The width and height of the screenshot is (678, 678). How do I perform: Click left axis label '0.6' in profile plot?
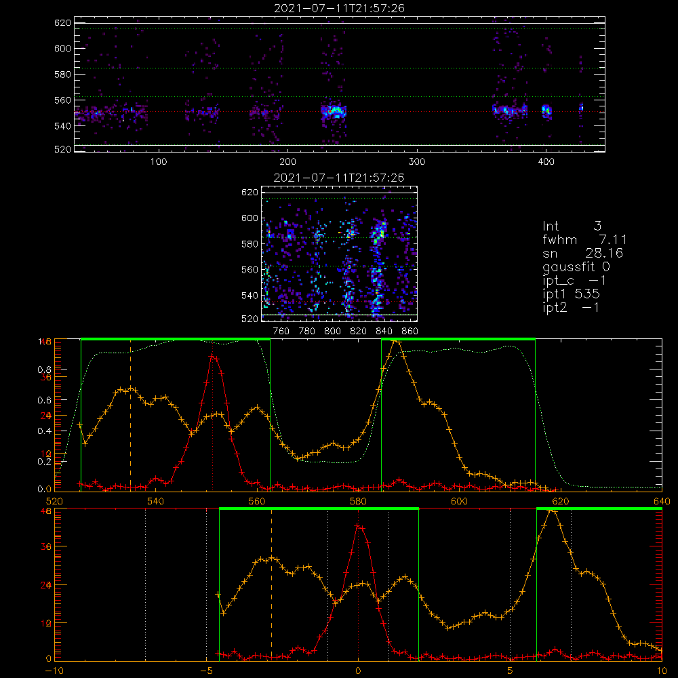[44, 401]
